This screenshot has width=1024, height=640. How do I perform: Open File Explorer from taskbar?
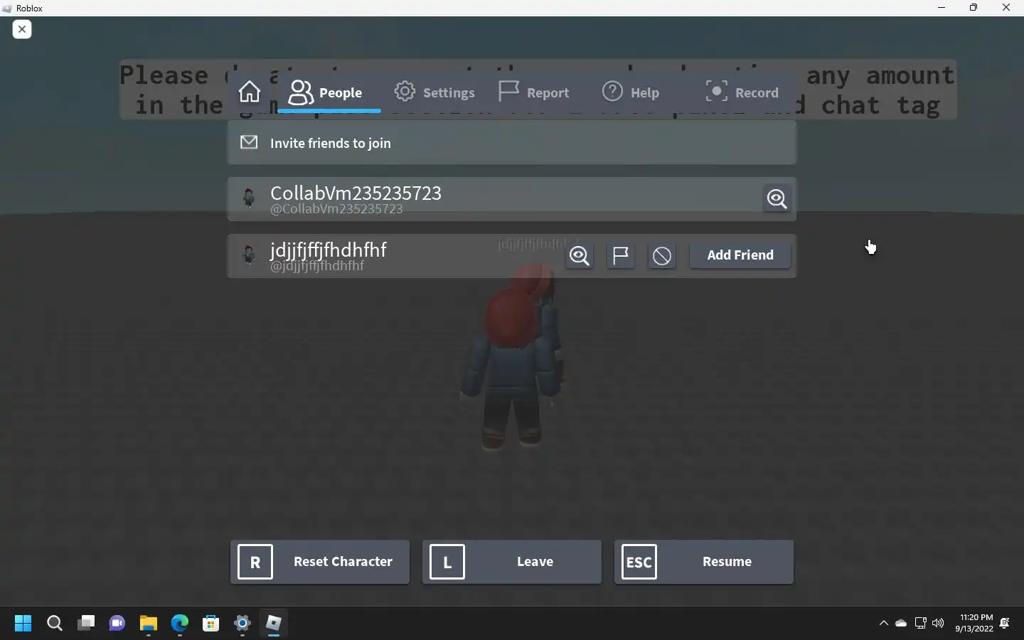click(x=149, y=624)
